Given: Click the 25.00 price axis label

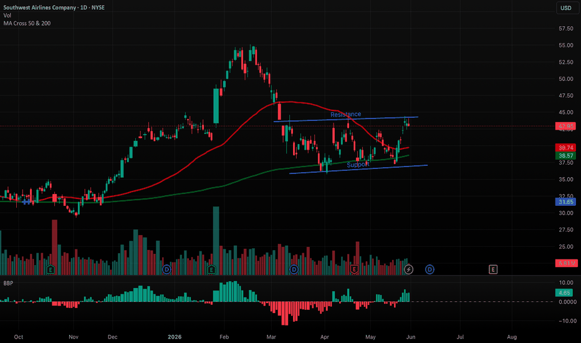Looking at the screenshot, I should [x=566, y=246].
